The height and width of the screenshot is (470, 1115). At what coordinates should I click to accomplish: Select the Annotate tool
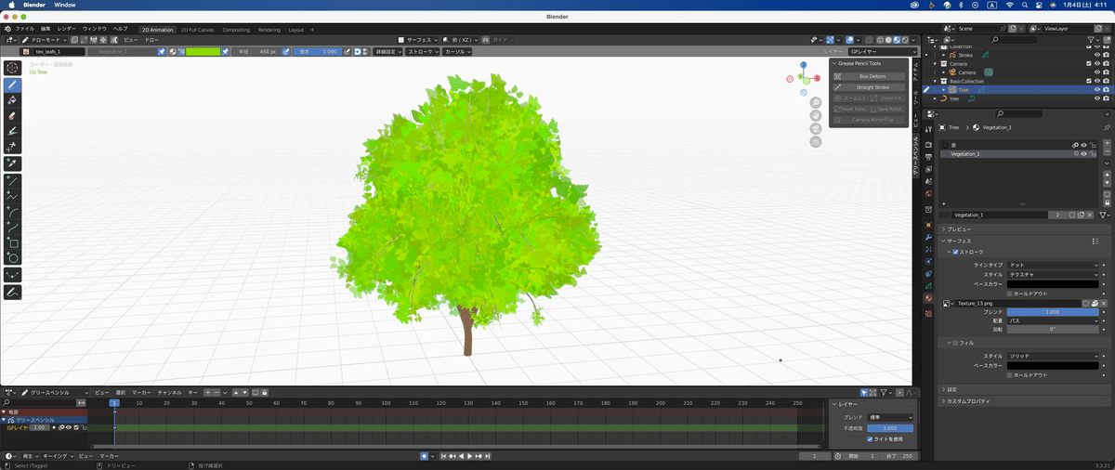coord(13,293)
